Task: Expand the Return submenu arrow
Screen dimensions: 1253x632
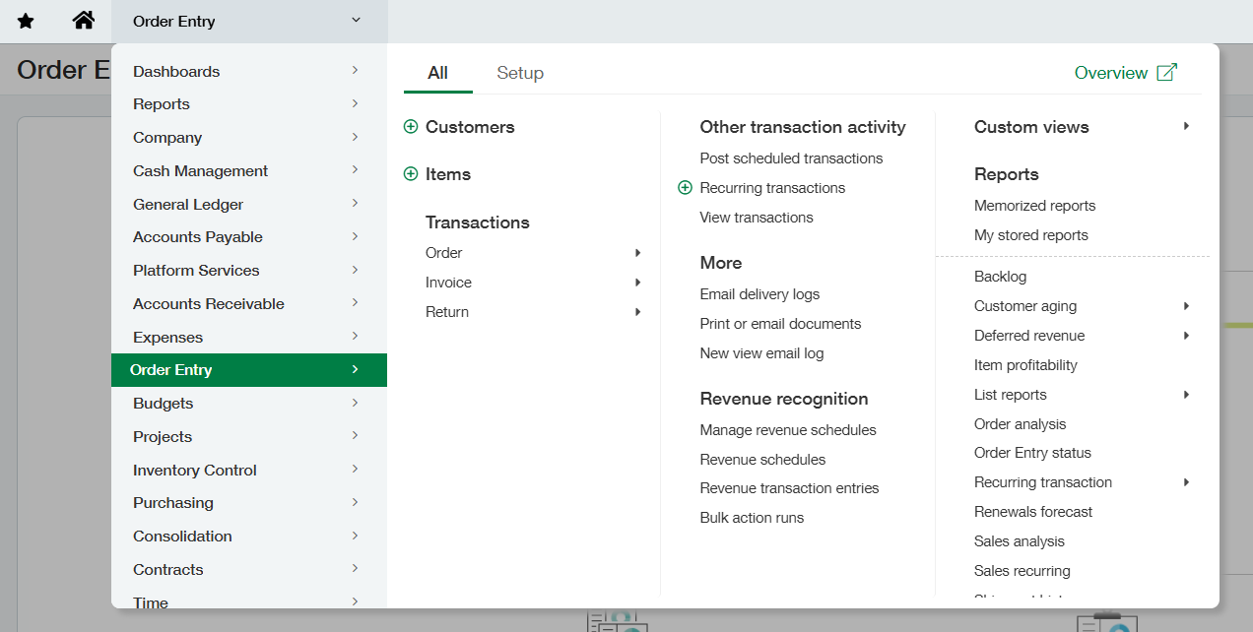Action: 638,312
